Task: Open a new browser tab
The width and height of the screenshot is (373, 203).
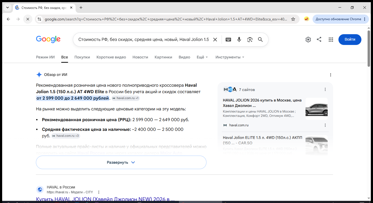Action: [x=81, y=8]
